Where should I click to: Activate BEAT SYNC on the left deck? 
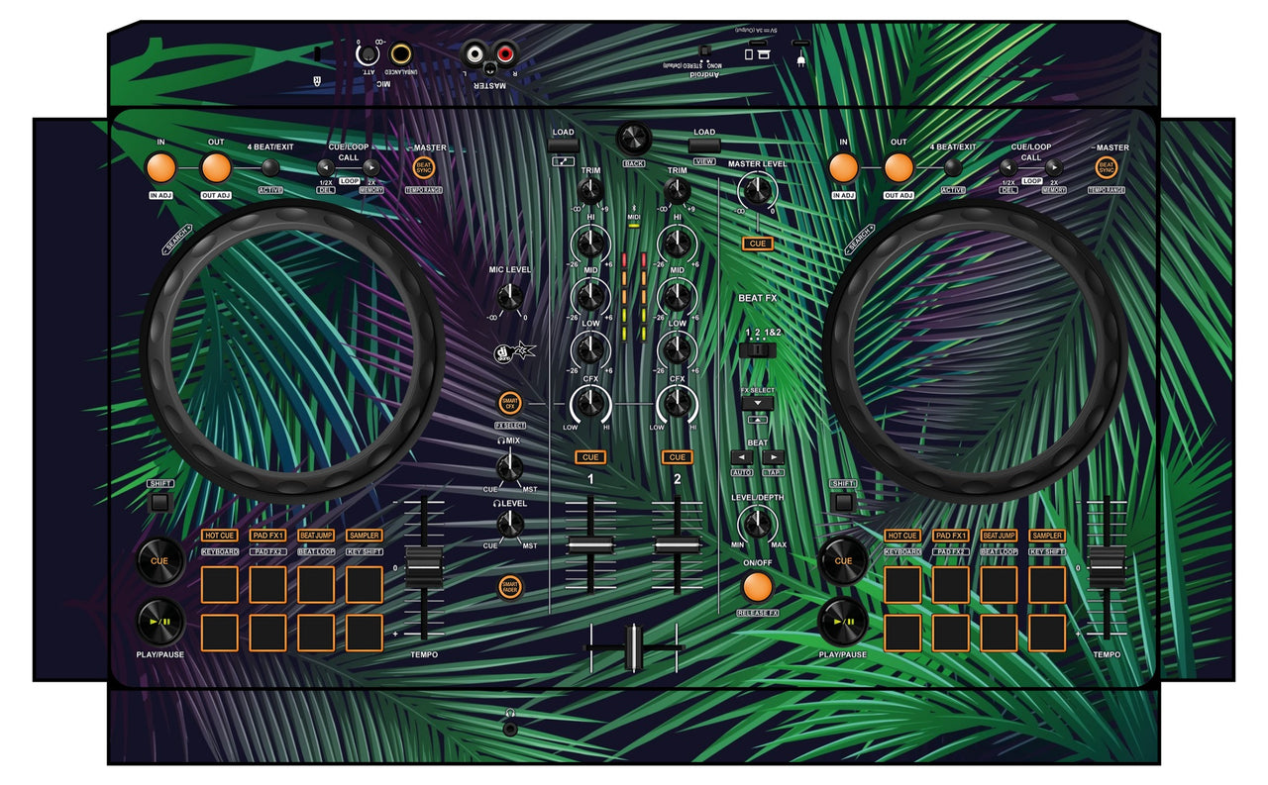tap(424, 168)
